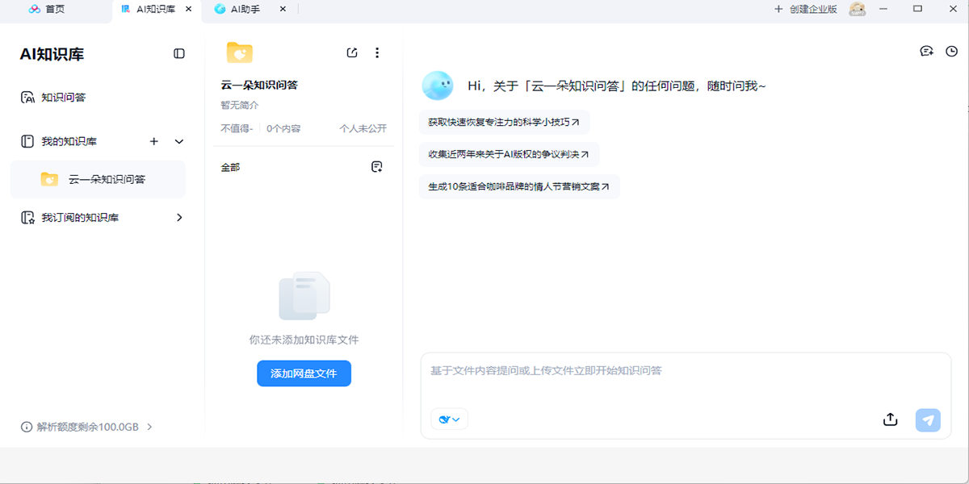Viewport: 969px width, 484px height.
Task: Click the suggested prompt about AI版权 rulings
Action: tap(509, 154)
